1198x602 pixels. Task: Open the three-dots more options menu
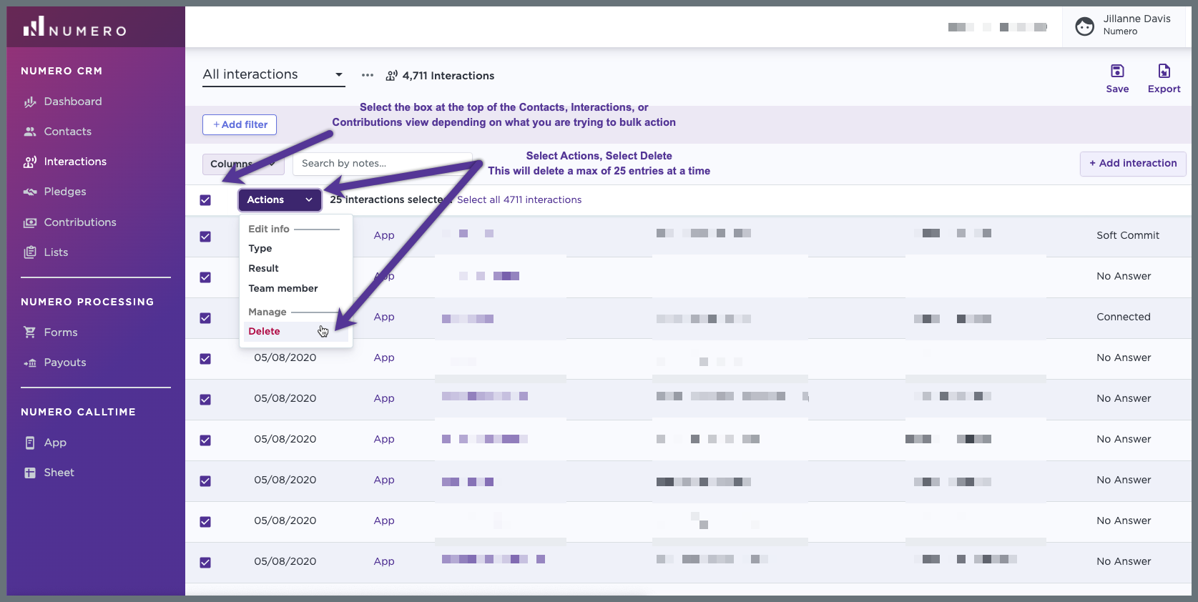368,75
